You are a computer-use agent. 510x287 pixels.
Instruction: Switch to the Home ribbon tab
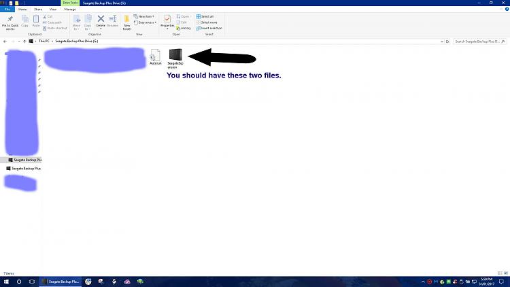[x=22, y=9]
